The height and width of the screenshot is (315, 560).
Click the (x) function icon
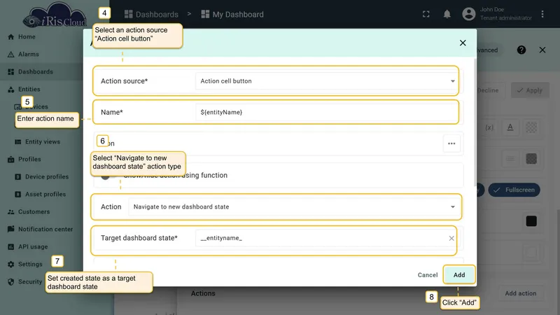pyautogui.click(x=489, y=127)
